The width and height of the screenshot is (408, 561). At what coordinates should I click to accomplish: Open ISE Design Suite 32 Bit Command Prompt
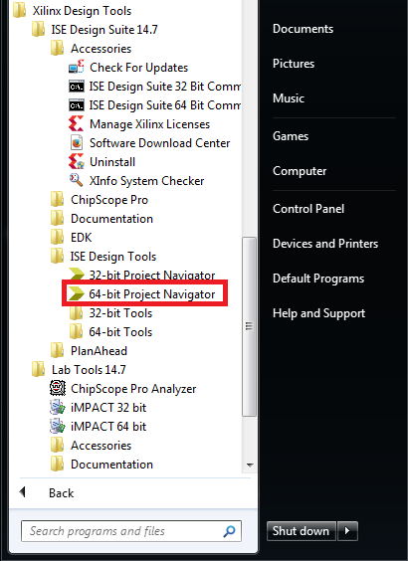tap(154, 87)
